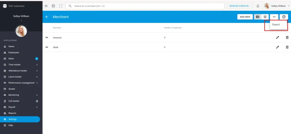Open Reports in the sidebar
291x134 pixels.
(12, 113)
